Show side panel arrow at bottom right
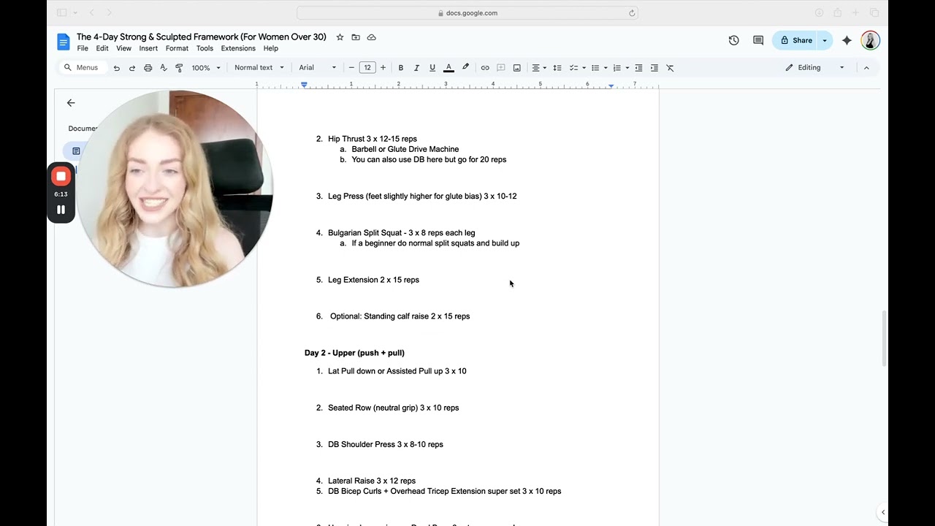 pos(882,513)
